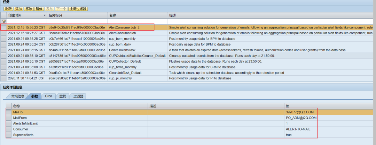Select row selector for CleanJobTask_Default
This screenshot has height=145, width=376.
(x=3, y=73)
